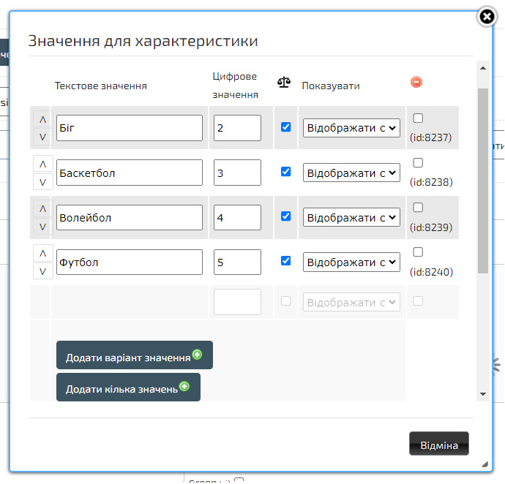Click the Відміна cancel button
The height and width of the screenshot is (484, 505).
click(438, 445)
